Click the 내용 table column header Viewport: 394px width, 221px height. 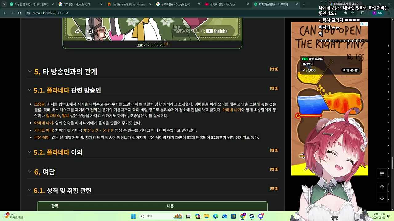[170, 206]
